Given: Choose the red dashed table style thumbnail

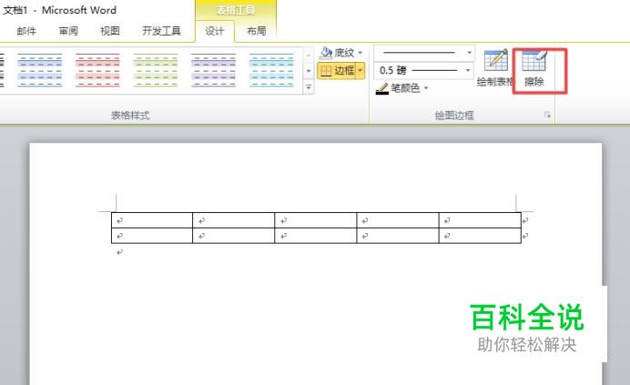Looking at the screenshot, I should pyautogui.click(x=97, y=70).
